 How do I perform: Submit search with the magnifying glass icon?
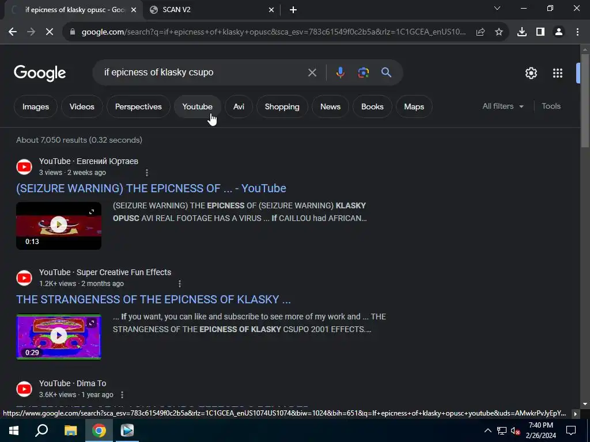click(387, 73)
